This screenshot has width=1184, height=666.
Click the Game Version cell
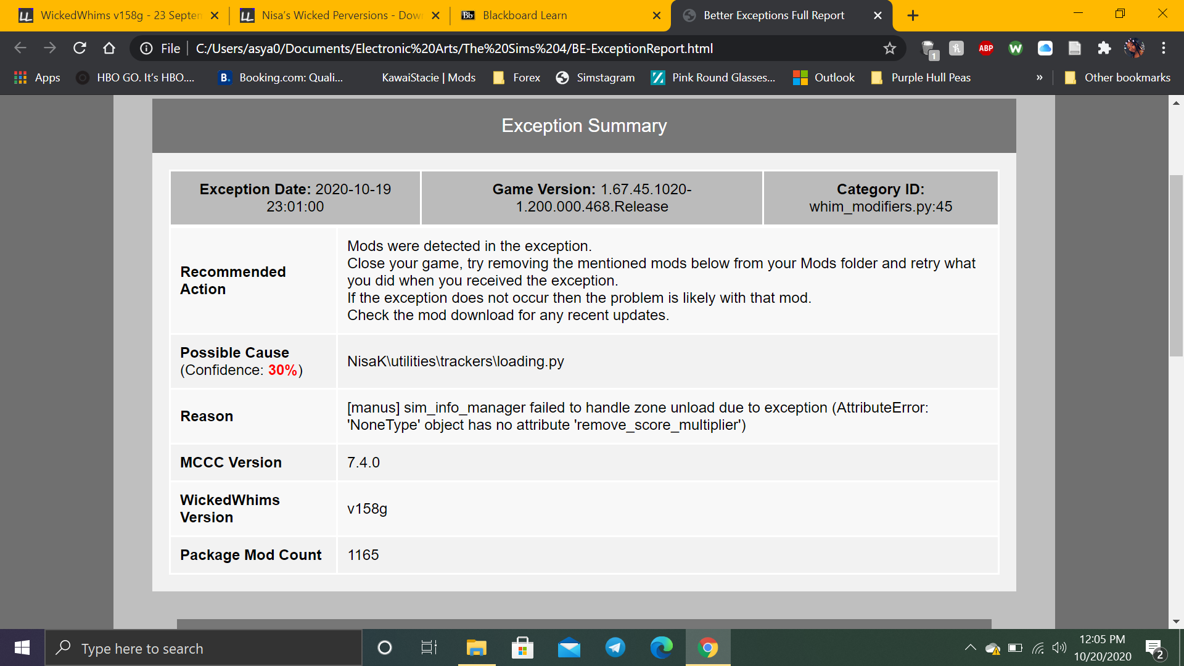(592, 198)
